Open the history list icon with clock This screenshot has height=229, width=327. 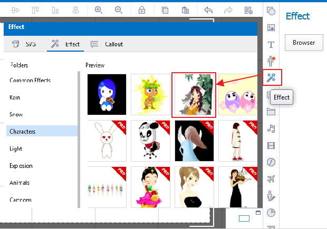[248, 10]
